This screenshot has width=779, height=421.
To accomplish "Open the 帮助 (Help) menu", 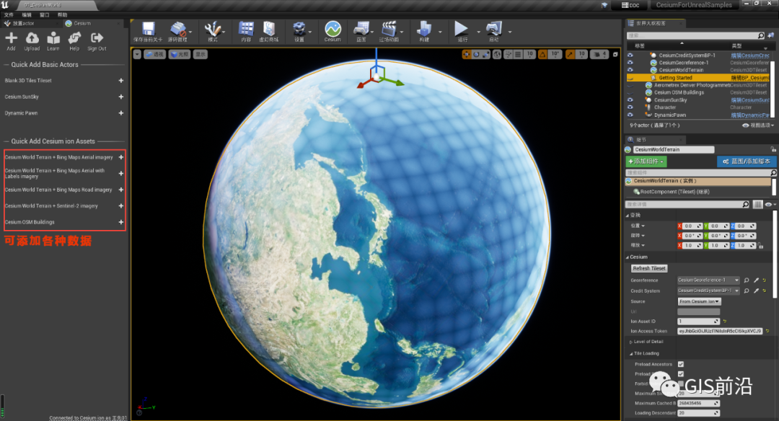I will tap(63, 15).
